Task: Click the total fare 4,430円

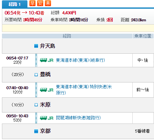Action: click(69, 13)
